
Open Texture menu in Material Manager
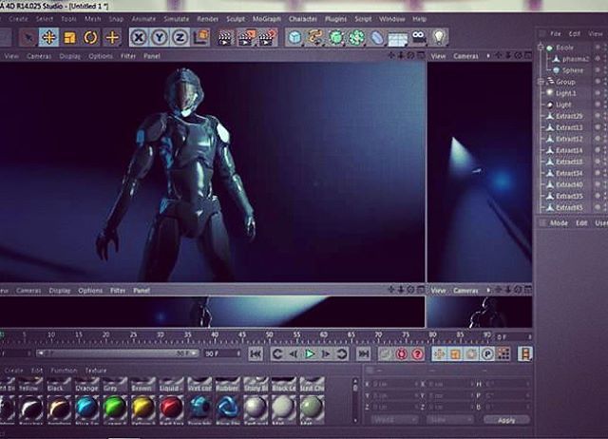[95, 371]
